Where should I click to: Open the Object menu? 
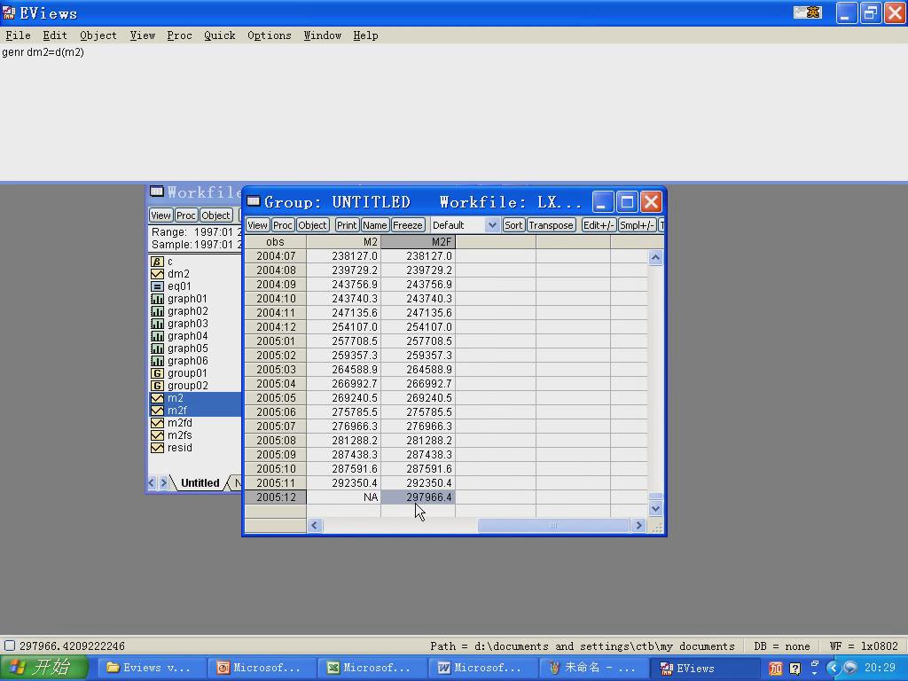(x=98, y=35)
